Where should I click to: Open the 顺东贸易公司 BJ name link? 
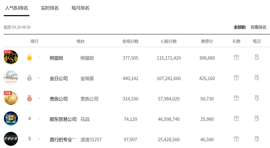pos(63,119)
